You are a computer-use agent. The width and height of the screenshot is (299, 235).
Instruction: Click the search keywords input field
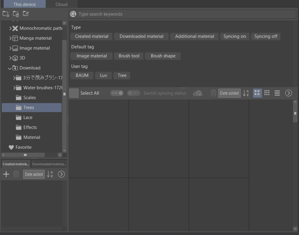coord(182,14)
